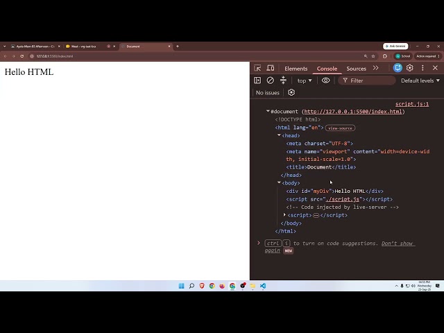
Task: Open the Windows Start menu
Action: click(x=182, y=286)
